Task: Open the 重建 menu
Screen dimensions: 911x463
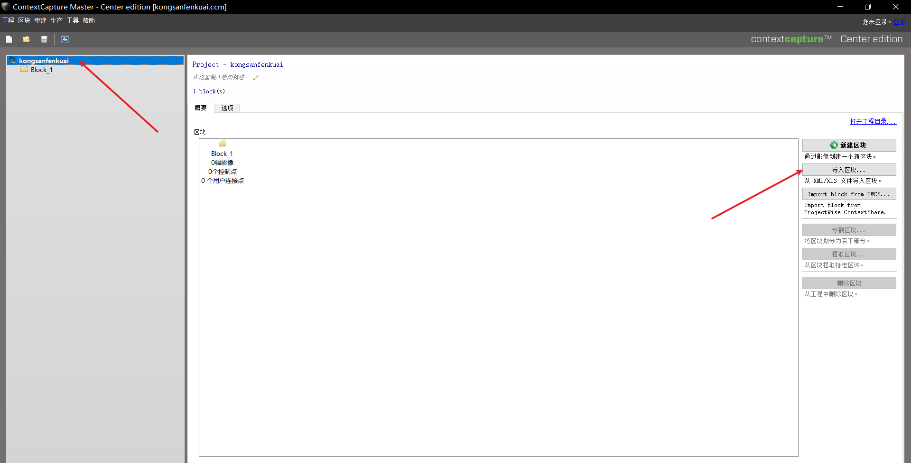Action: tap(40, 20)
